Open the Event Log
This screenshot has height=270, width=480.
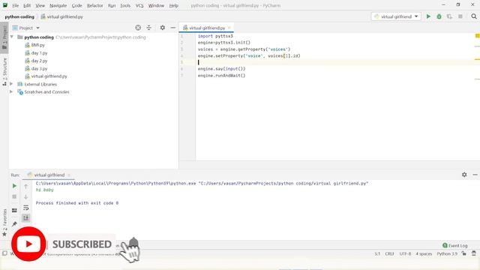(455, 245)
